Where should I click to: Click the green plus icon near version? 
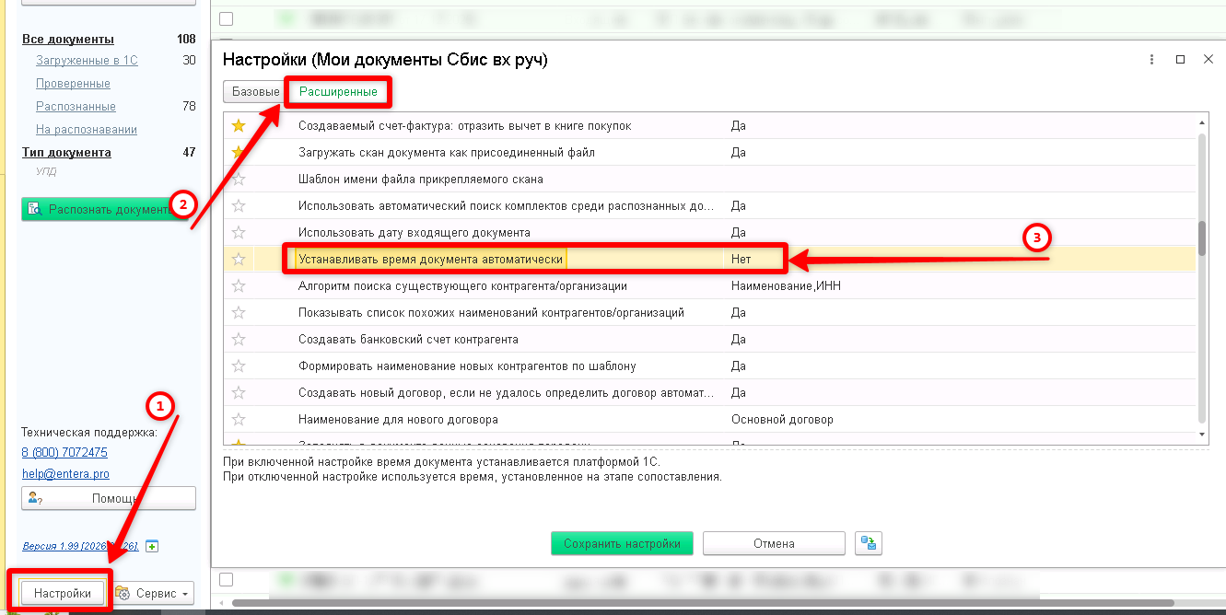(x=152, y=546)
